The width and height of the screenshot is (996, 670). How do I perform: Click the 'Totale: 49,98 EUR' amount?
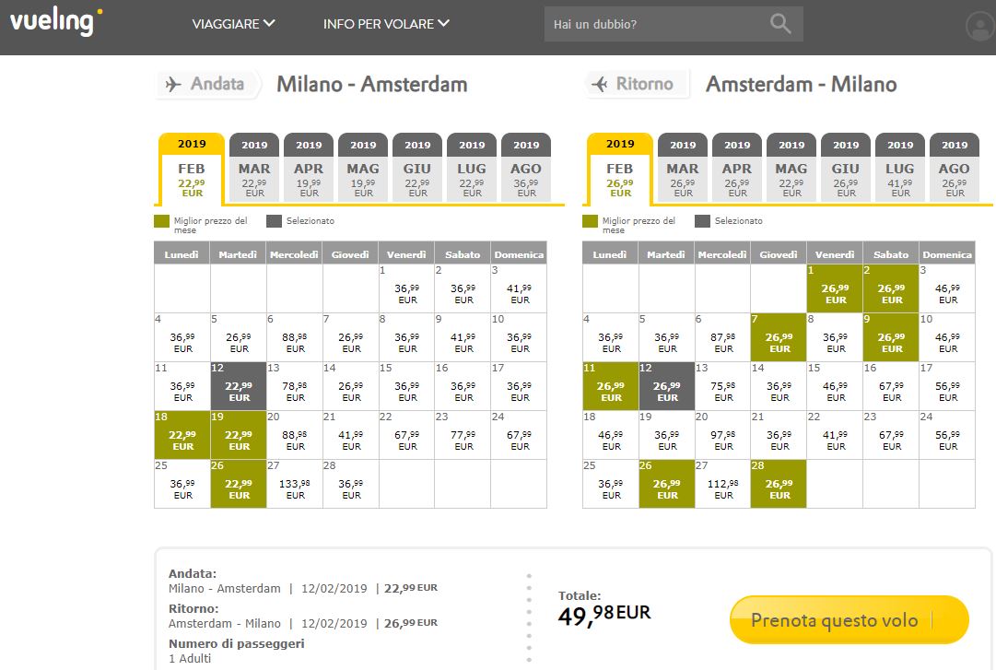(604, 614)
